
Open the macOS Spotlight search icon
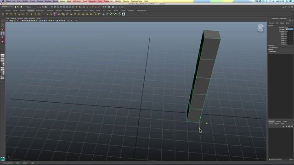pos(287,1)
